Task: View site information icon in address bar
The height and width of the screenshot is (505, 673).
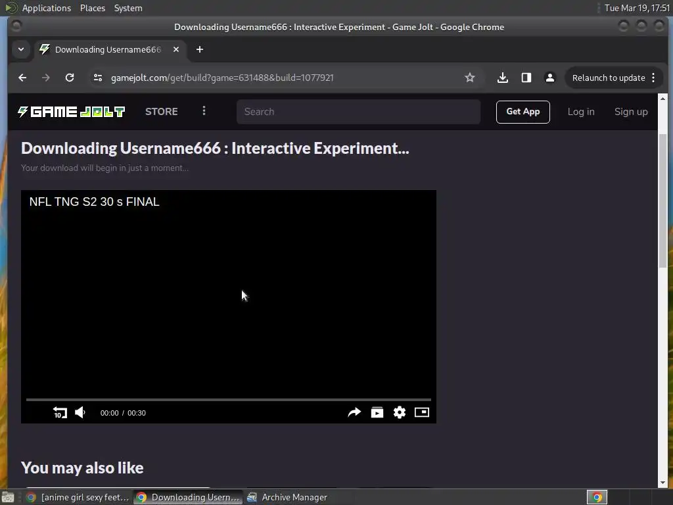Action: [x=98, y=78]
